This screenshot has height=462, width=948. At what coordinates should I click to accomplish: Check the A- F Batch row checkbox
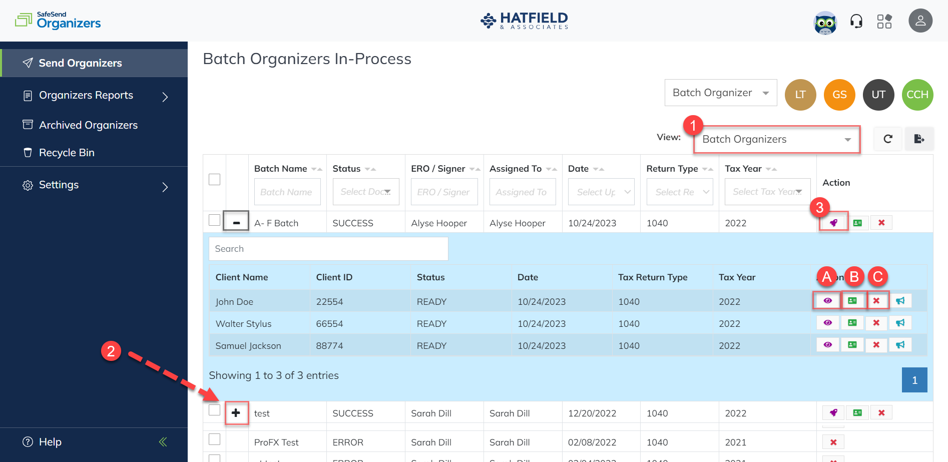pyautogui.click(x=214, y=220)
